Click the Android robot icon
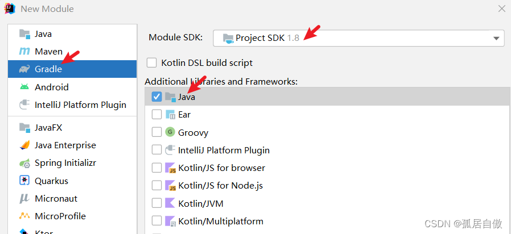This screenshot has width=511, height=234. click(24, 87)
